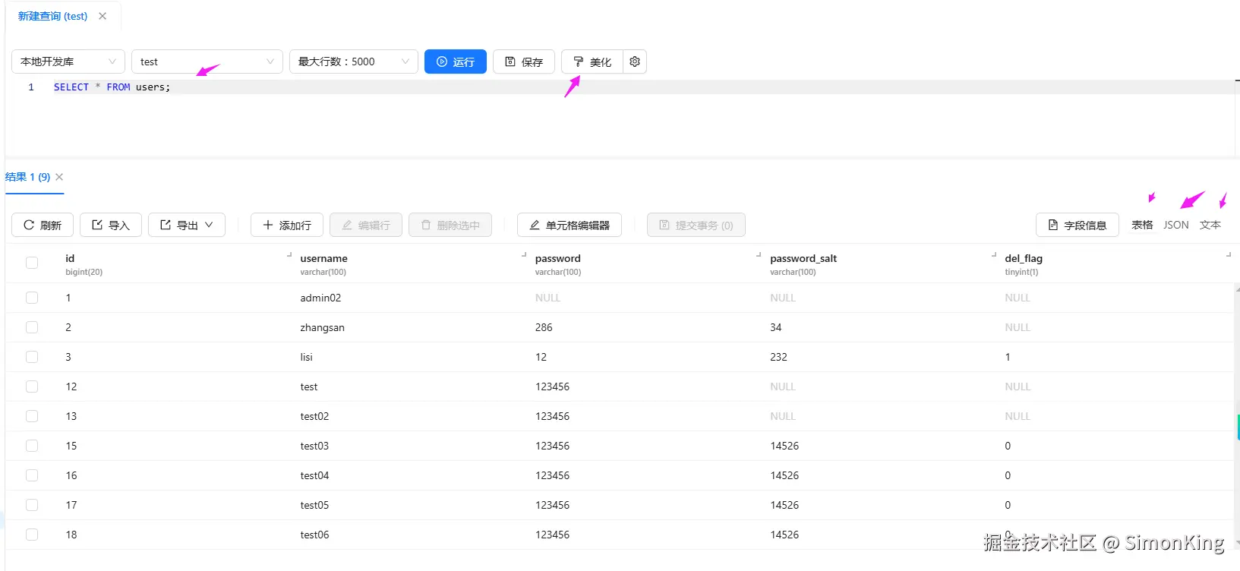Toggle the select-all checkbox in header
Screen dimensions: 1240x571
click(x=32, y=263)
